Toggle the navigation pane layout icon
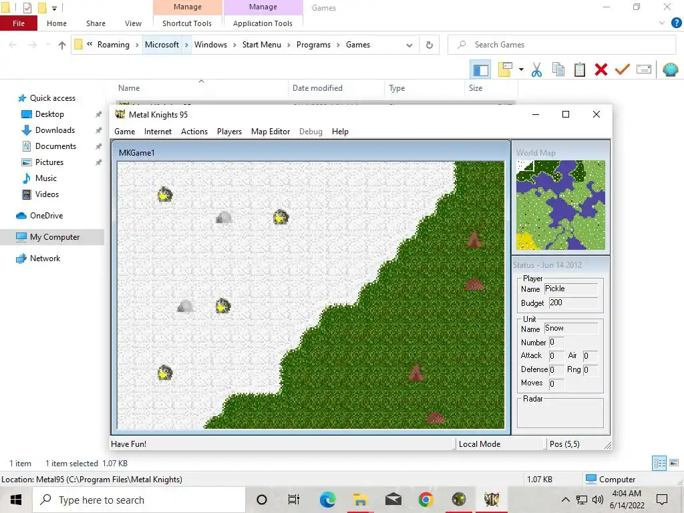 (480, 69)
